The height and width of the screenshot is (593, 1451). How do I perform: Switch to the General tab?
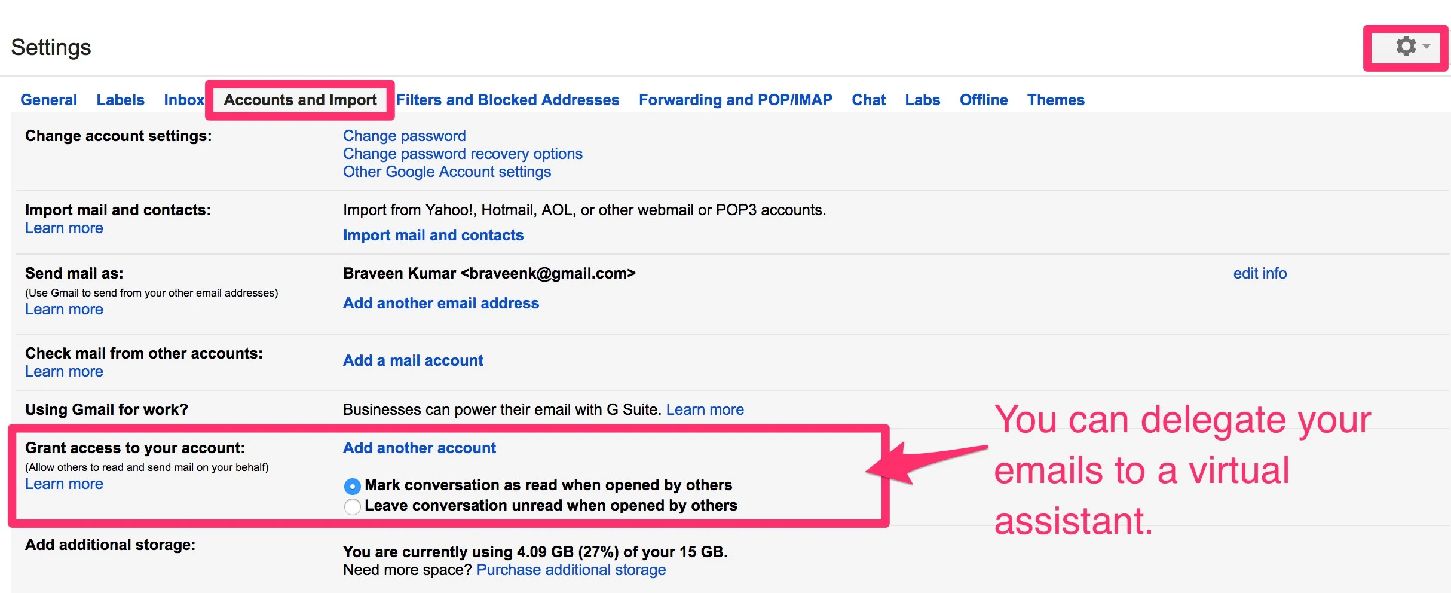[48, 100]
